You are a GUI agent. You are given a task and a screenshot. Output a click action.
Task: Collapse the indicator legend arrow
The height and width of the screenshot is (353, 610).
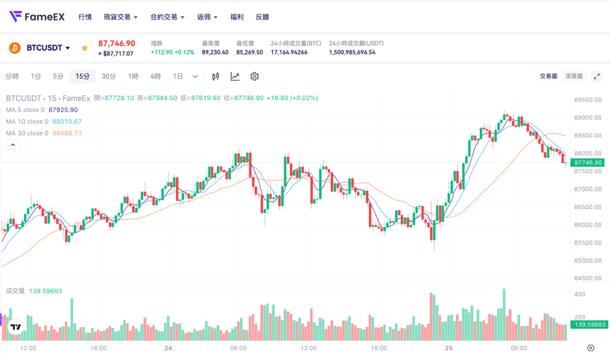[x=13, y=145]
